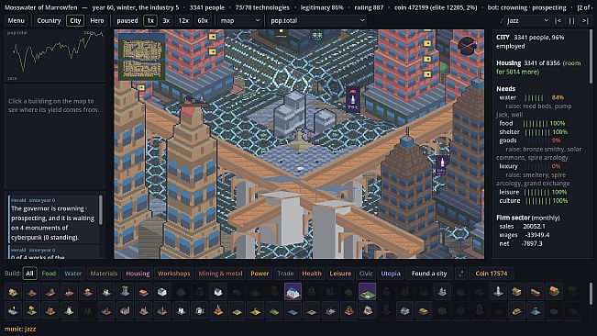Open the pop.total statistic dropdown
The image size is (597, 336).
click(x=316, y=20)
